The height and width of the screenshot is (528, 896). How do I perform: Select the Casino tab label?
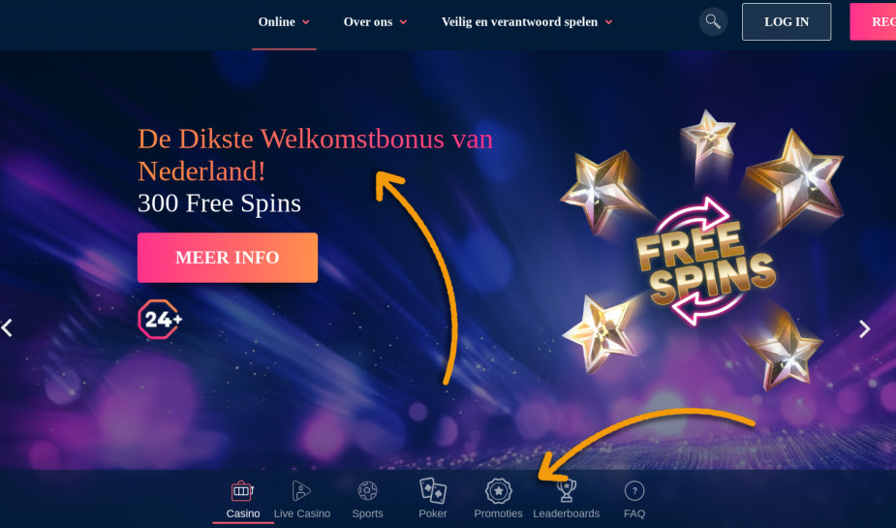point(243,513)
